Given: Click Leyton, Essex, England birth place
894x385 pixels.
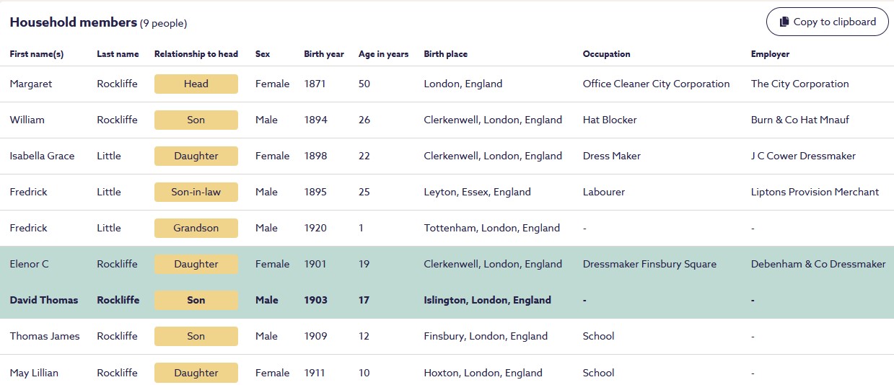Looking at the screenshot, I should pyautogui.click(x=477, y=192).
